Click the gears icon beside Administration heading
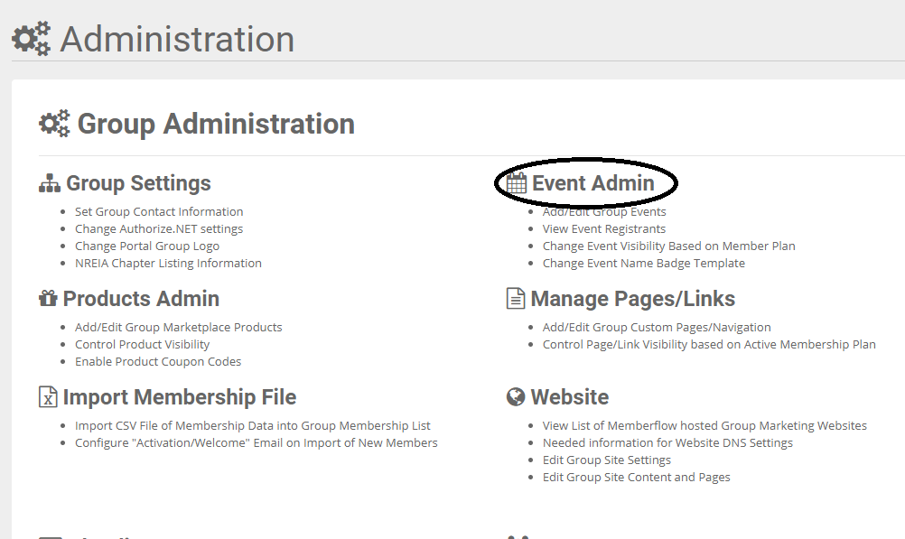The height and width of the screenshot is (539, 905). (x=29, y=38)
